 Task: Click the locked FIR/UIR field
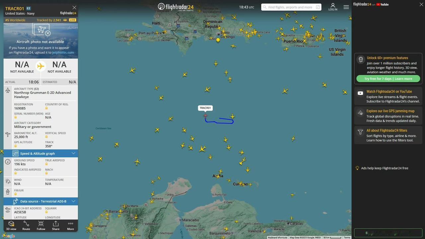[x=16, y=194]
